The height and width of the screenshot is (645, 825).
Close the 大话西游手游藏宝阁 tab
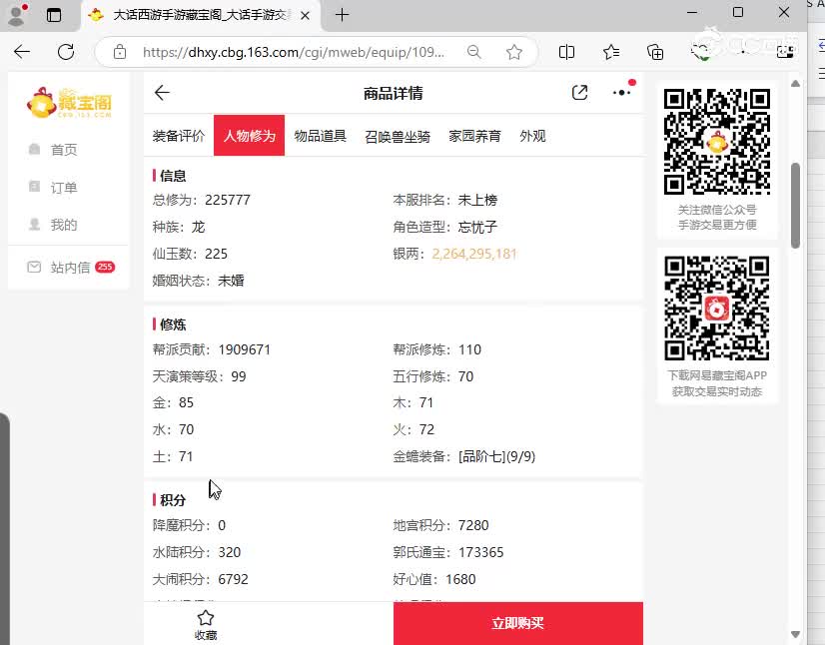(305, 15)
